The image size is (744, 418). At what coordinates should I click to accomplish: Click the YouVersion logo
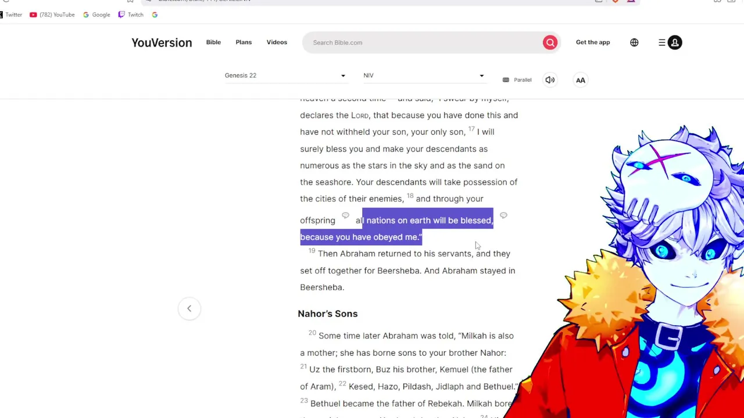(x=162, y=42)
